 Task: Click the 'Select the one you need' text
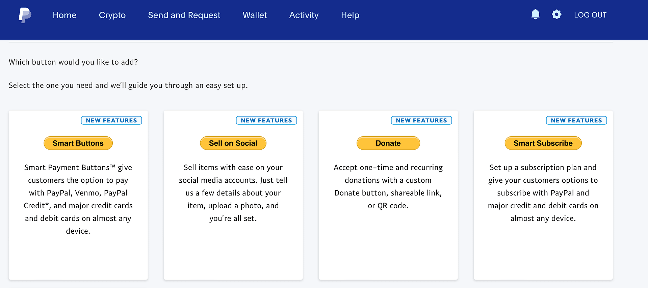128,85
